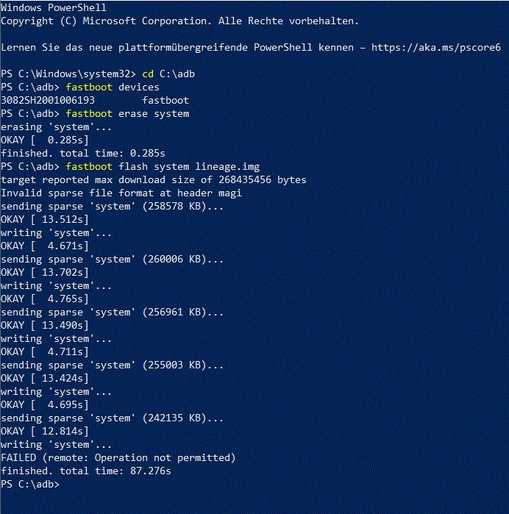Click device serial 3082SH2001006193
509x514 pixels.
coord(48,100)
